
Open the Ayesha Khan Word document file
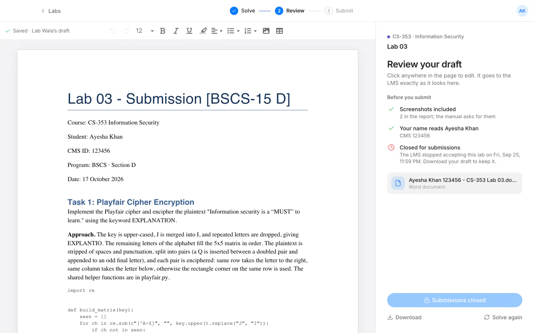pos(455,183)
